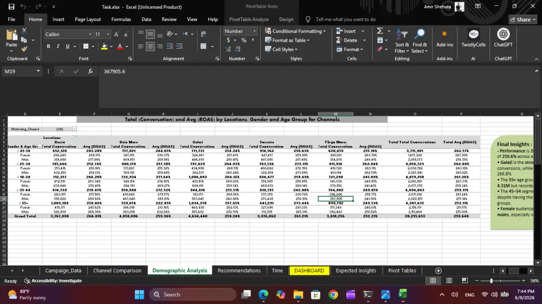Screen dimensions: 542x304
Task: Click the Save icon in title bar
Action: (11, 6)
